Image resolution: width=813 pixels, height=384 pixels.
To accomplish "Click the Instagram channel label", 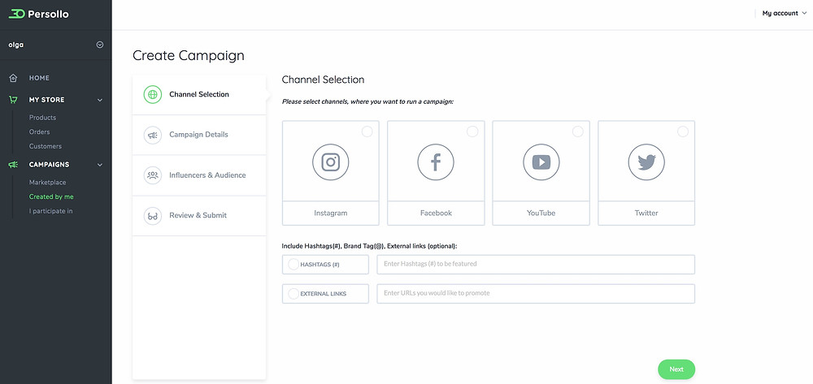I will click(331, 214).
